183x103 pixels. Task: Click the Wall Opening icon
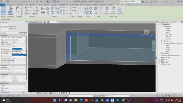(x=107, y=10)
